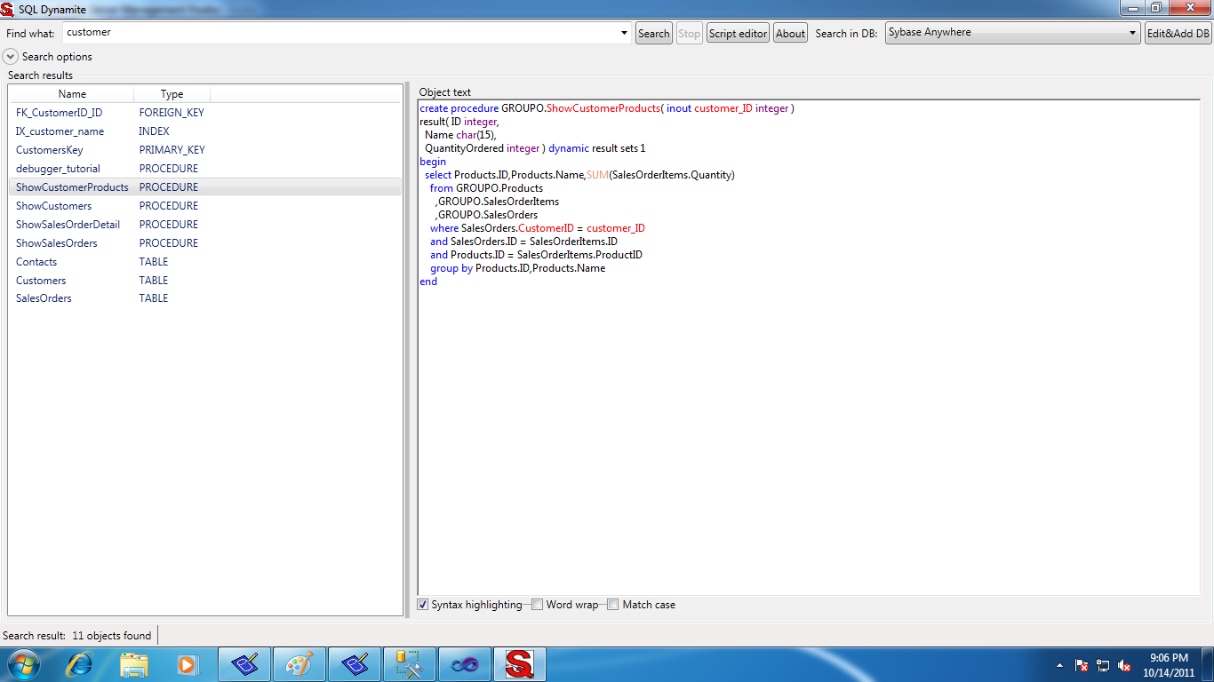Tick the Match case checkbox

pos(613,605)
